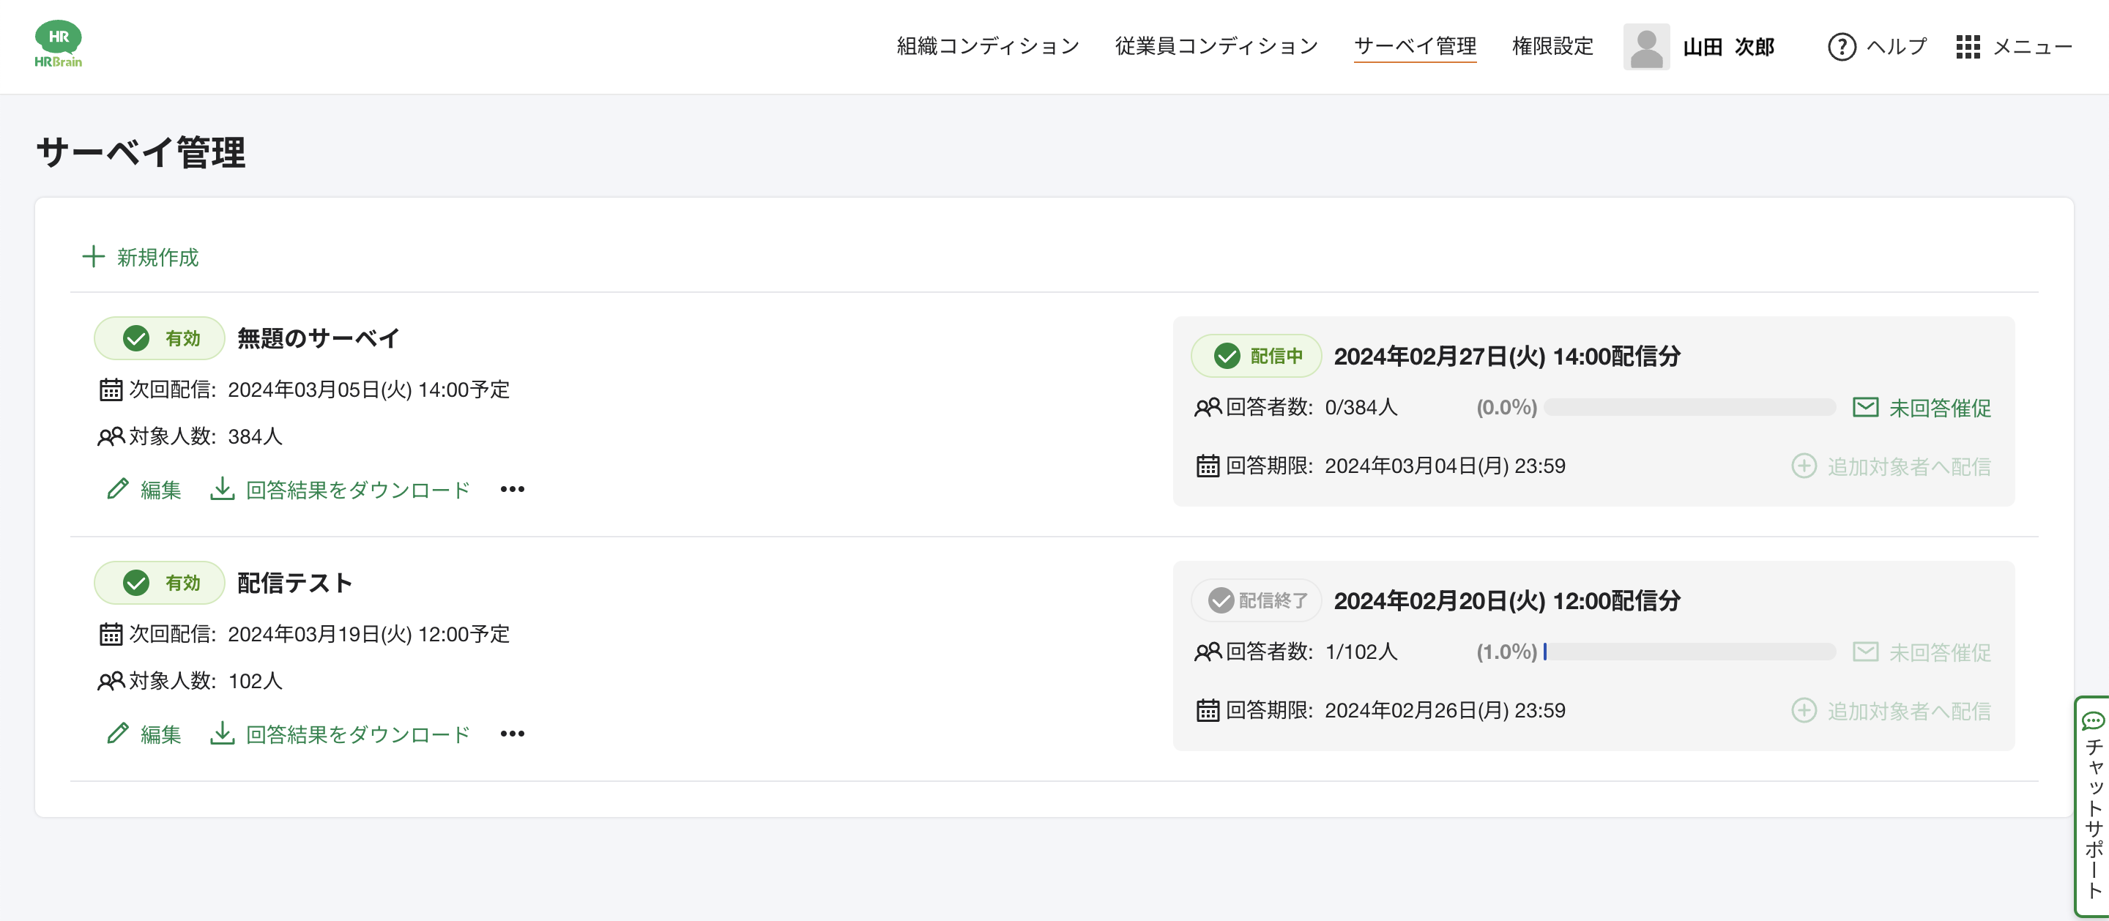This screenshot has height=921, width=2109.
Task: Open the チャットサポート side tab
Action: pyautogui.click(x=2093, y=806)
